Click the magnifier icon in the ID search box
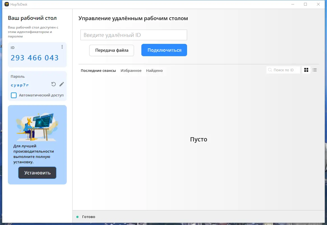The image size is (327, 225). pos(270,70)
